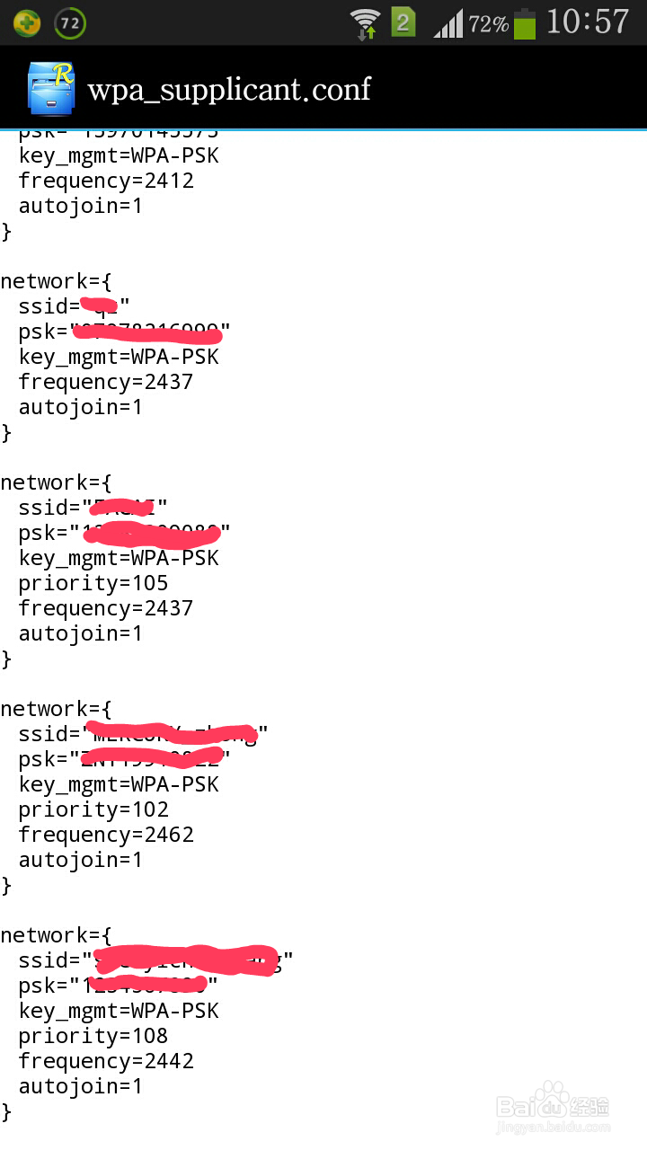Tap the 72% battery percentage text
The height and width of the screenshot is (1150, 647).
488,24
